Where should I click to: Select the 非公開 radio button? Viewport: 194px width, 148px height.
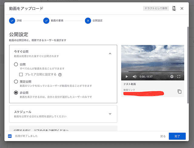16,93
